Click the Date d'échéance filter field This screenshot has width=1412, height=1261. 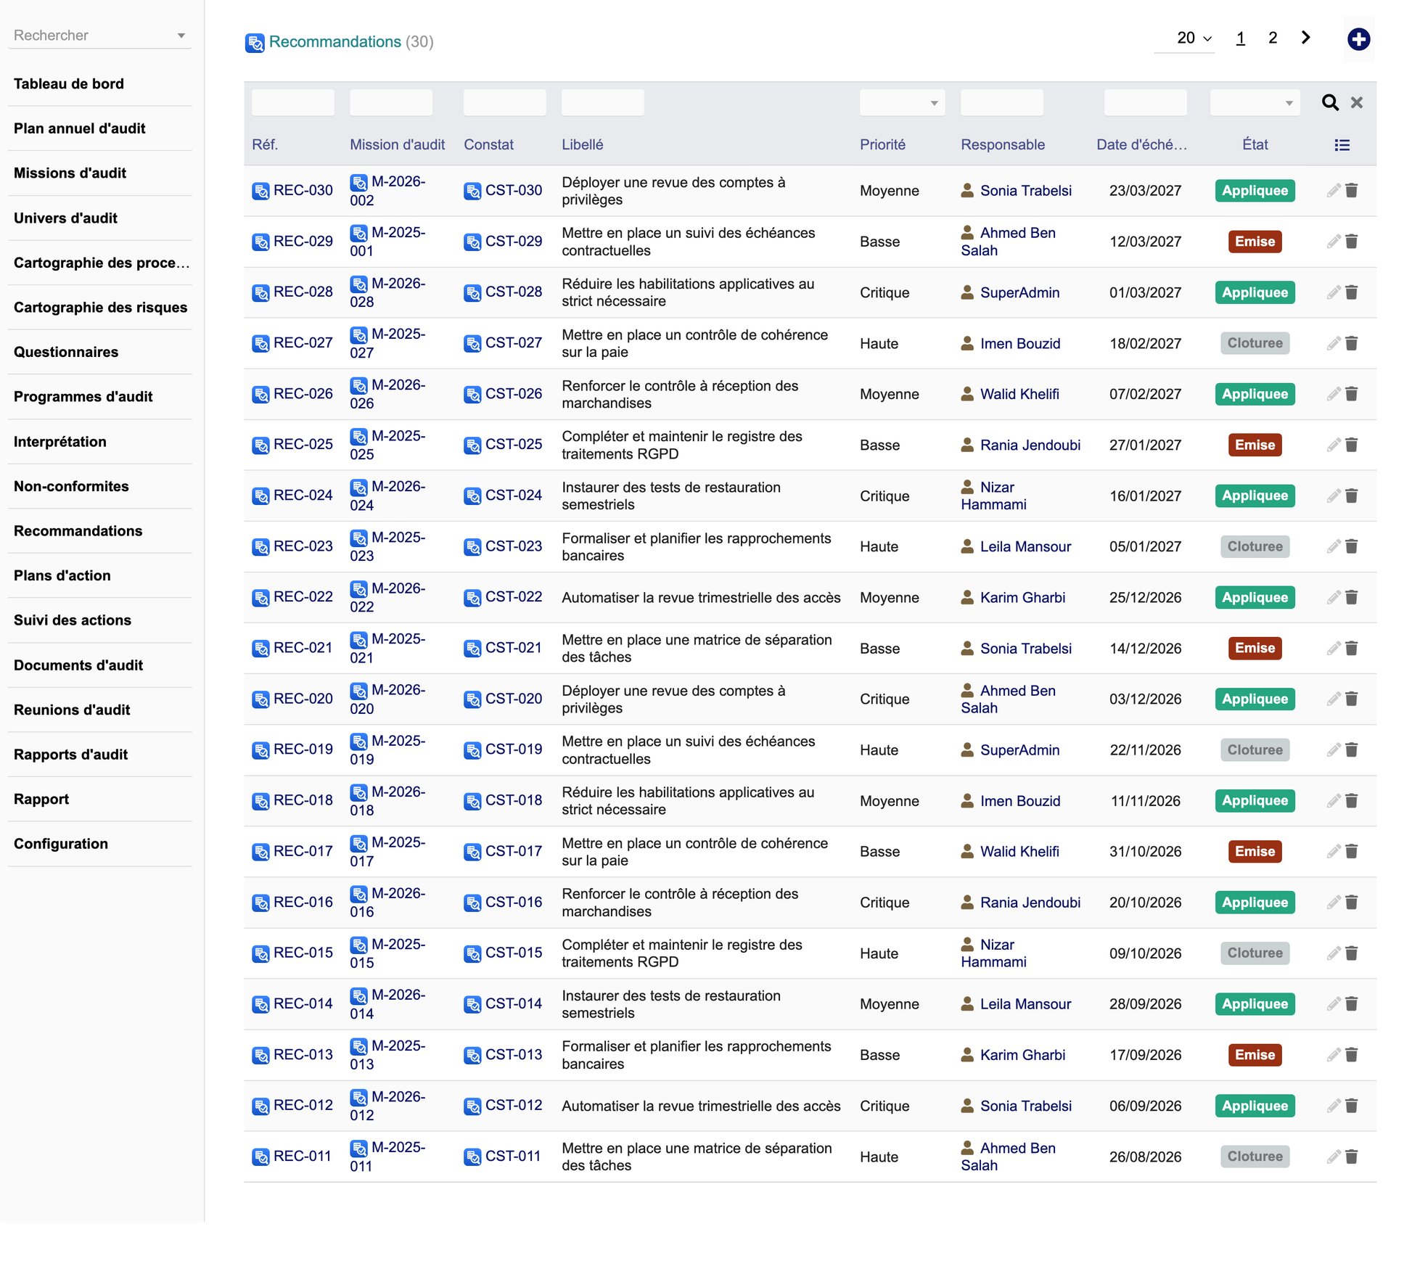(x=1145, y=102)
